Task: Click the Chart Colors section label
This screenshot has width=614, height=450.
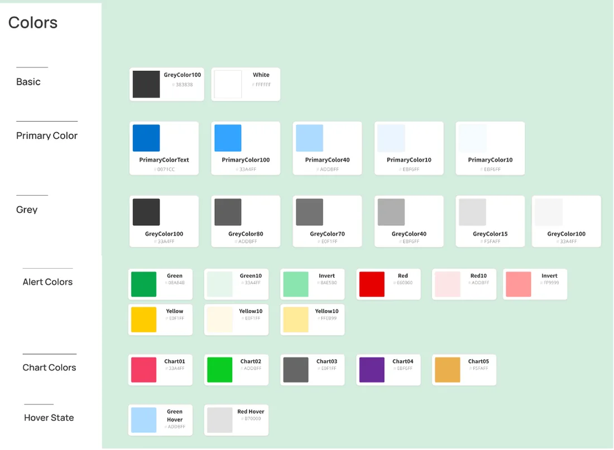Action: 49,367
